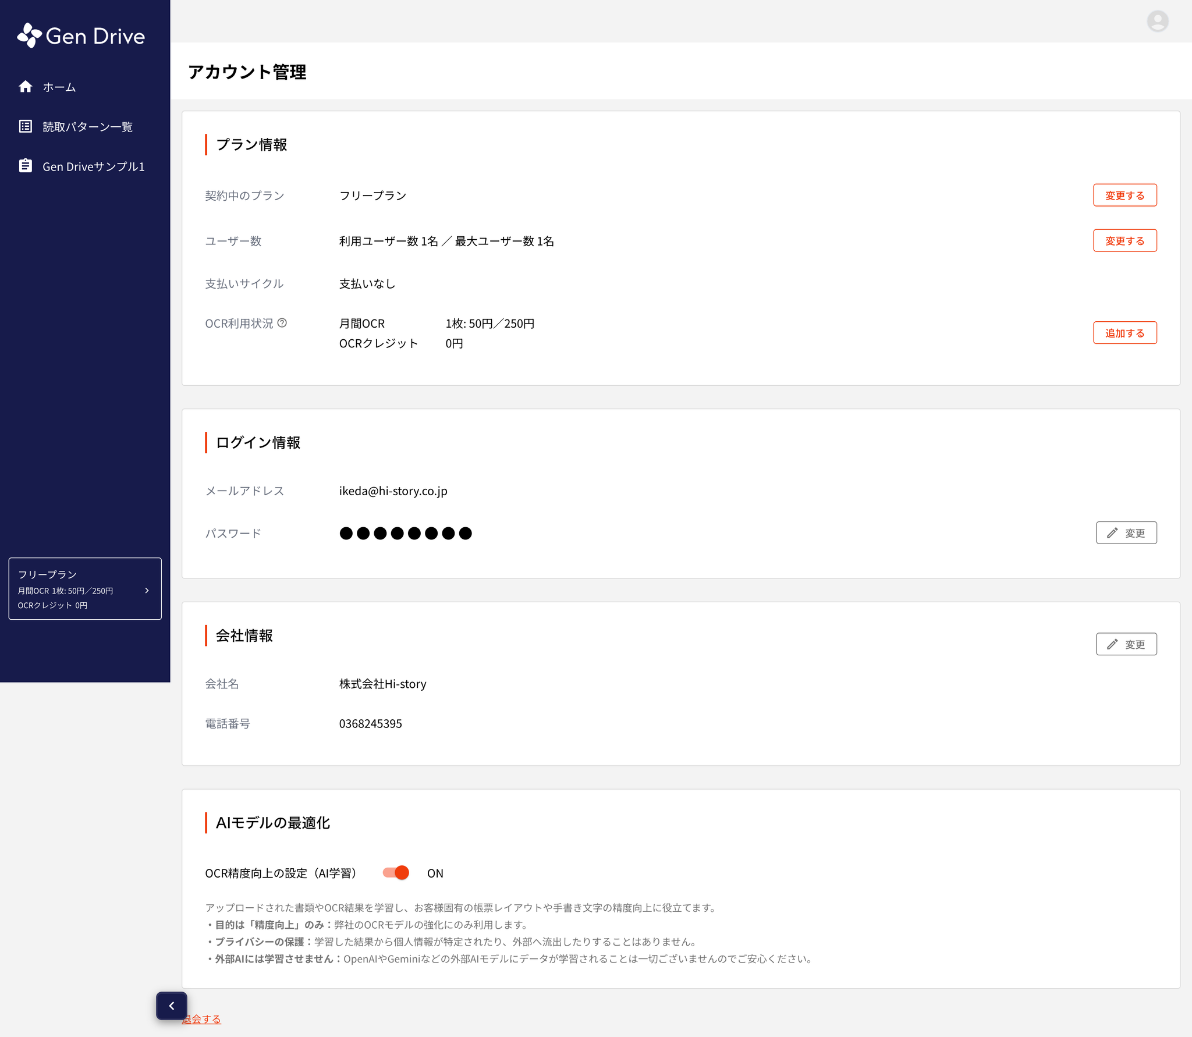
Task: Click the Gen Drive logo
Action: coord(81,36)
